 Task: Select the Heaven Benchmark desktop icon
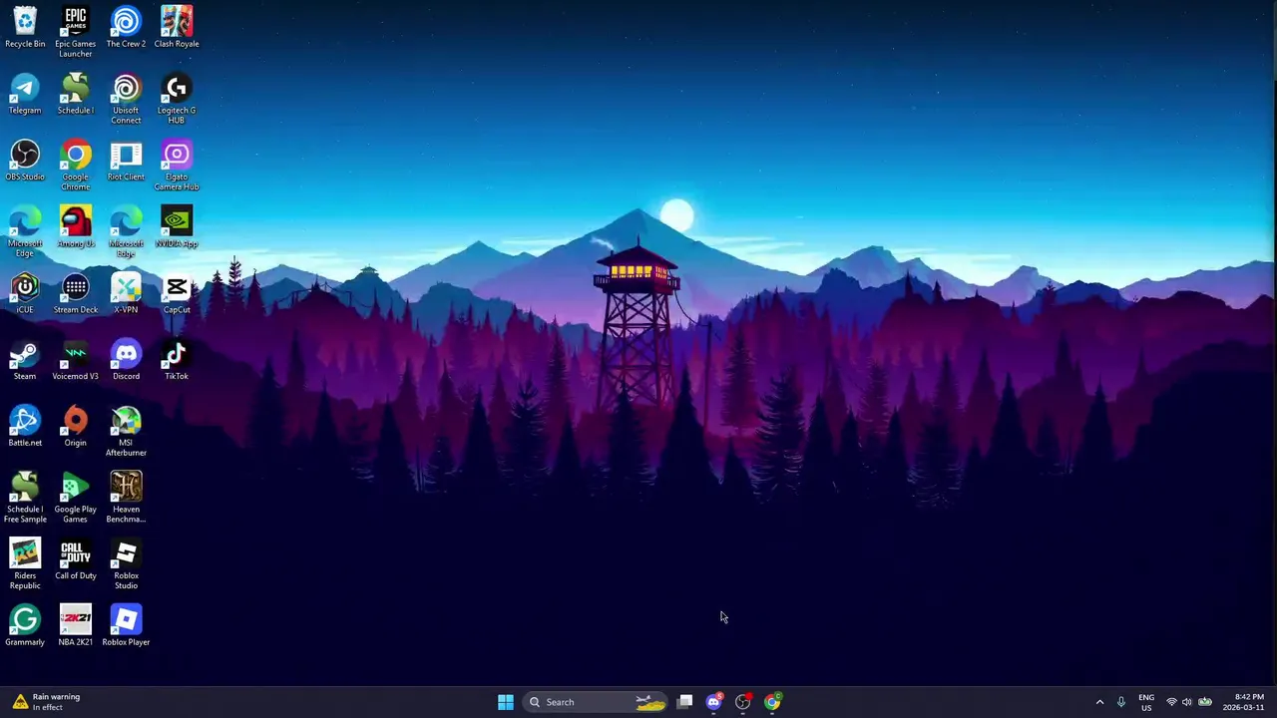[x=126, y=498]
